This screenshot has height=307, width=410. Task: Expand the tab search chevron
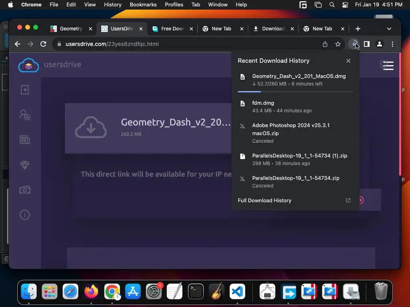pos(389,29)
